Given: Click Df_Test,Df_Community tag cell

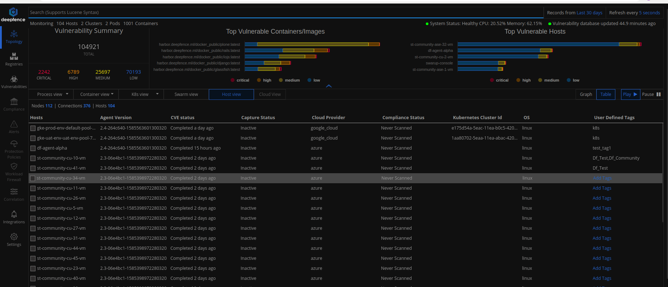Looking at the screenshot, I should pyautogui.click(x=616, y=158).
